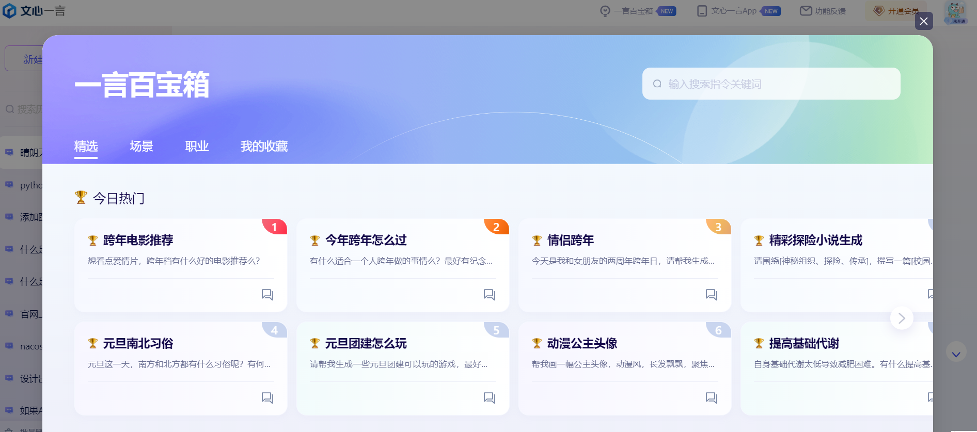Click the chat icon on 今年跨年怎么过 card
Viewport: 977px width, 432px height.
[489, 294]
